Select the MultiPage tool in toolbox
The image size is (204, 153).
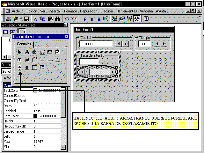[58, 60]
